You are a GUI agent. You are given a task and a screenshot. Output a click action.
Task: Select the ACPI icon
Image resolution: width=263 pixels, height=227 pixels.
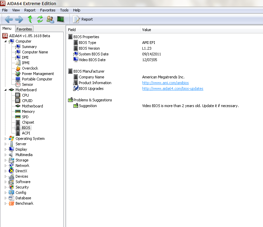pos(18,133)
